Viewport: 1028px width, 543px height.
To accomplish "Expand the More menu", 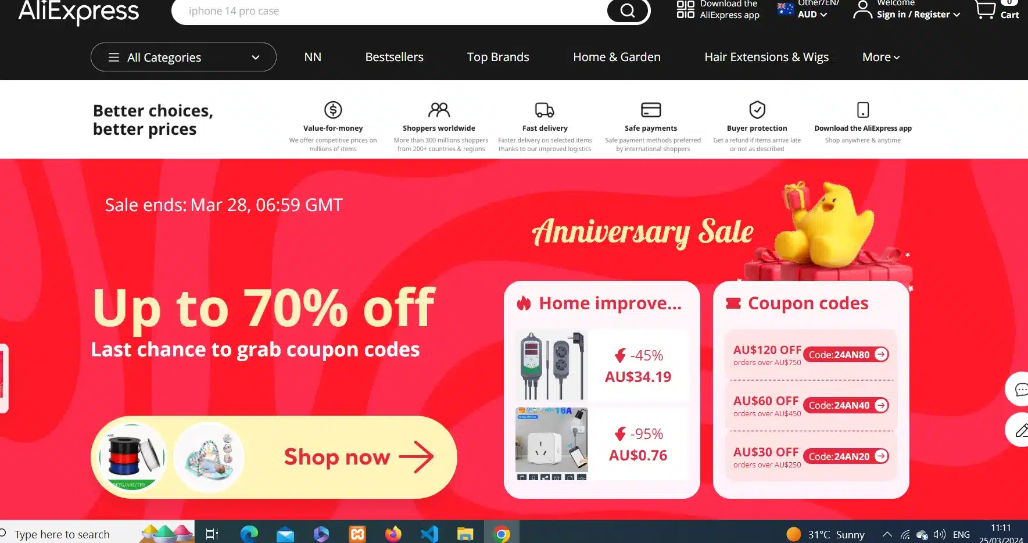I will click(881, 57).
